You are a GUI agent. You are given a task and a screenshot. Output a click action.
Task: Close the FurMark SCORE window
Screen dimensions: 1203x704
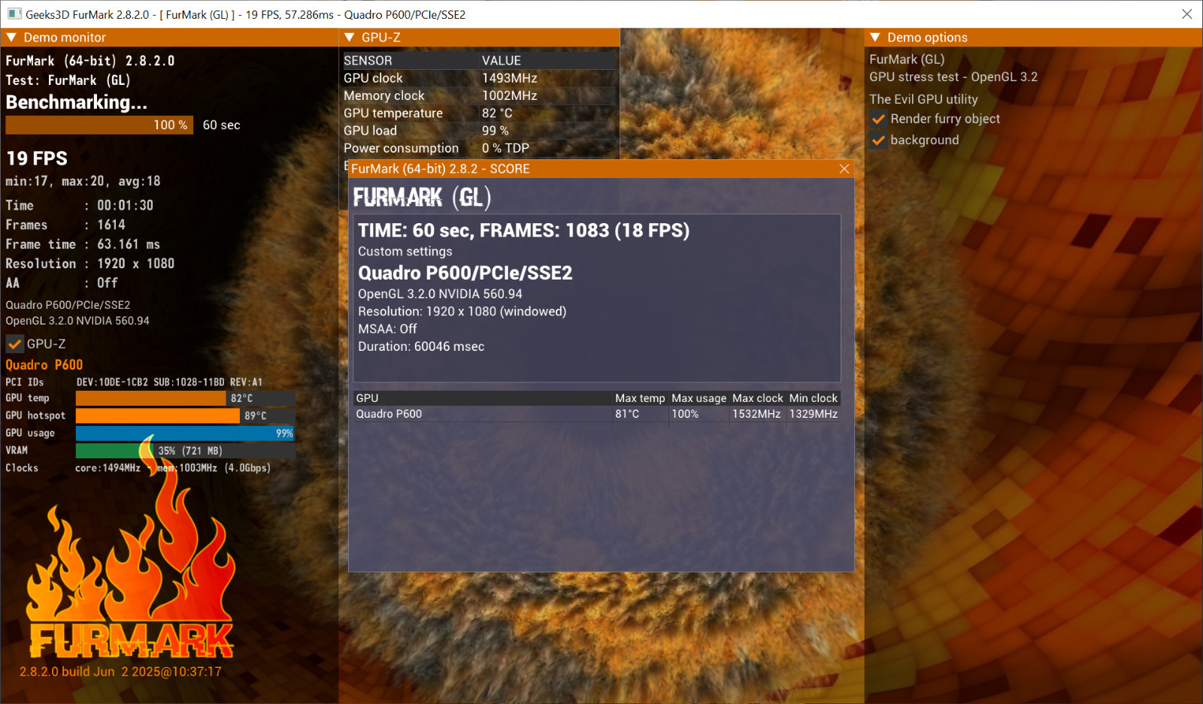coord(844,169)
